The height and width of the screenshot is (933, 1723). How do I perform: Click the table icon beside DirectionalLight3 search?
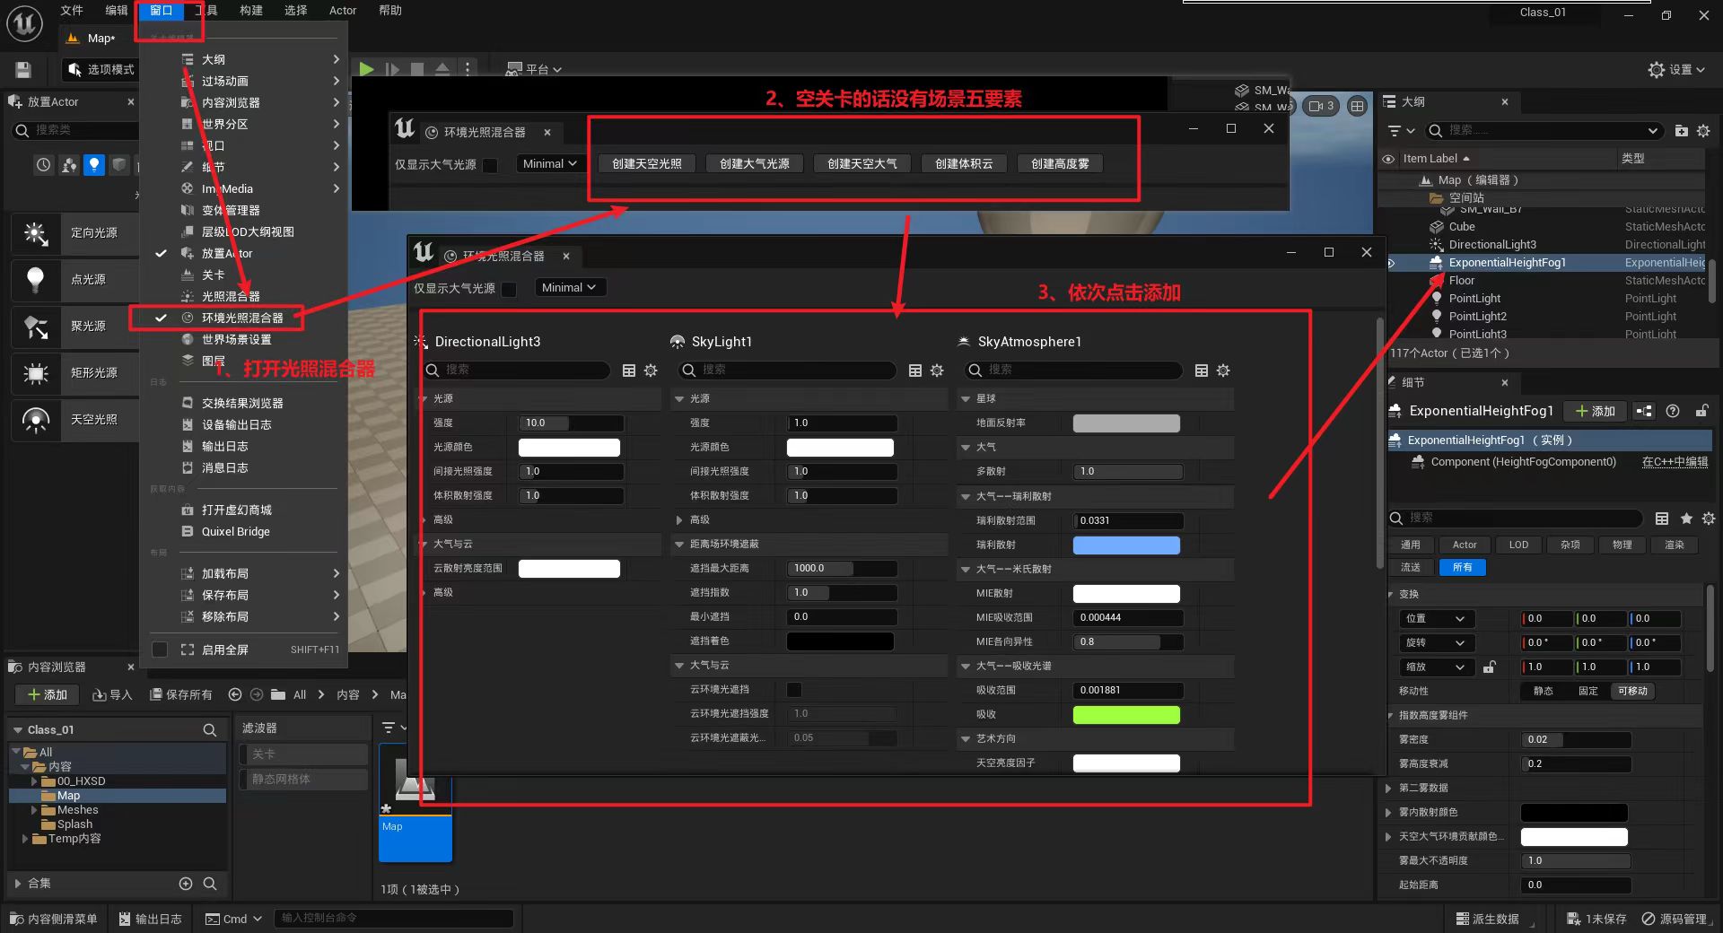point(629,371)
